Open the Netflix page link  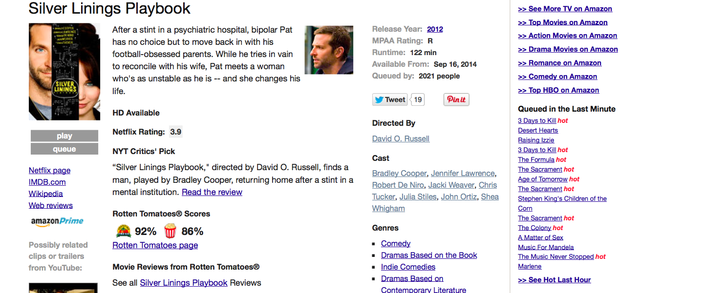49,170
